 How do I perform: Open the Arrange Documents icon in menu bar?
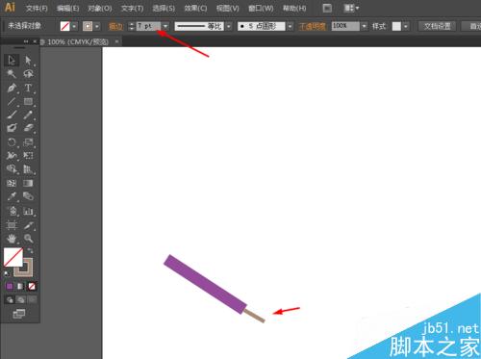[x=351, y=8]
